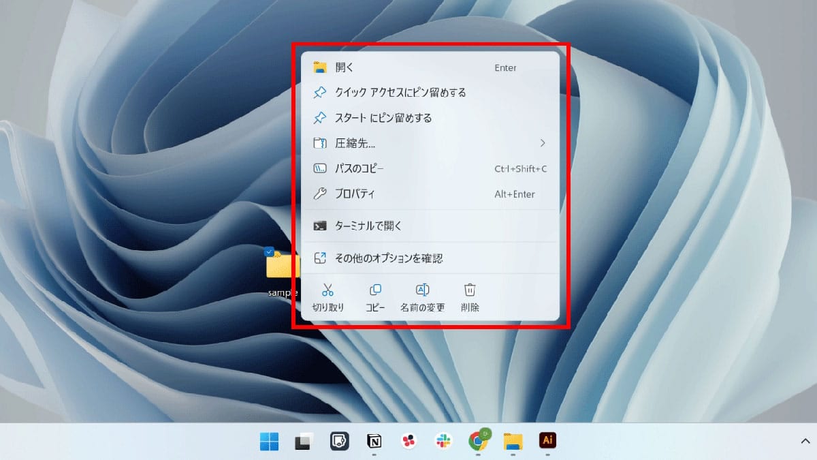The image size is (817, 460).
Task: Open Slack from the taskbar
Action: pyautogui.click(x=444, y=442)
